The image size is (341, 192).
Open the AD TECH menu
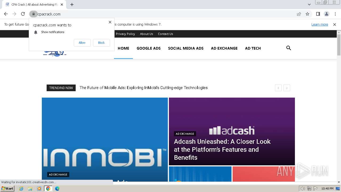click(x=253, y=48)
